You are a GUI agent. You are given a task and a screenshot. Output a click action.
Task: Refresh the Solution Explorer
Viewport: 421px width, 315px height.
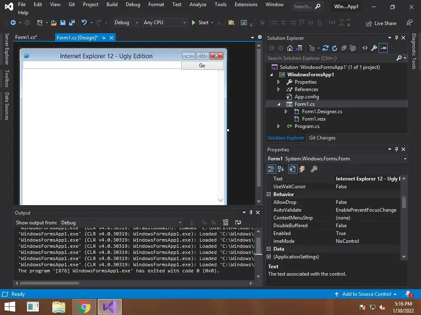click(335, 48)
